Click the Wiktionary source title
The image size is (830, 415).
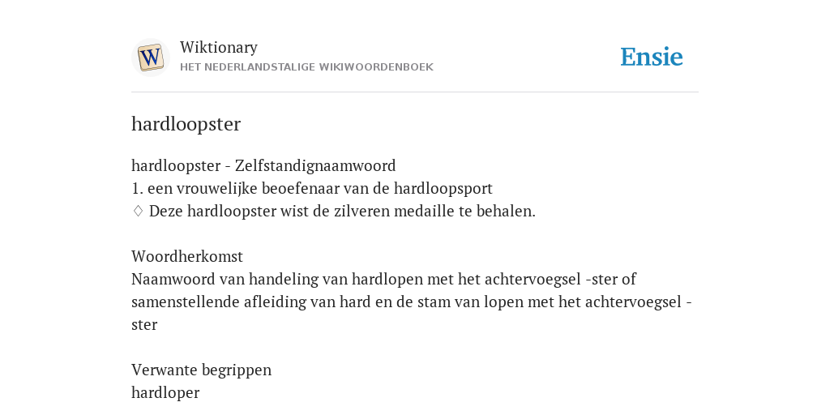coord(219,47)
